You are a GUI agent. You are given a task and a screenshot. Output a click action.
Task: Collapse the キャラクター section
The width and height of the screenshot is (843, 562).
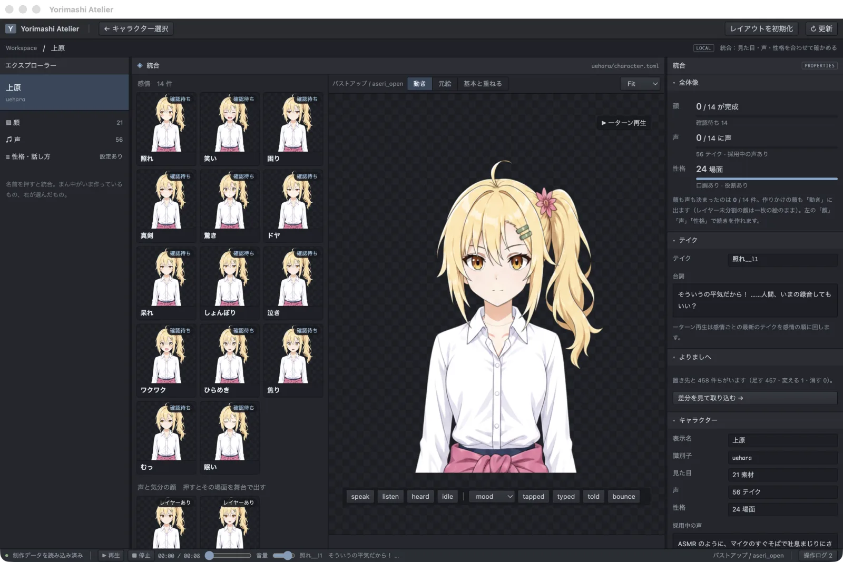[754, 420]
